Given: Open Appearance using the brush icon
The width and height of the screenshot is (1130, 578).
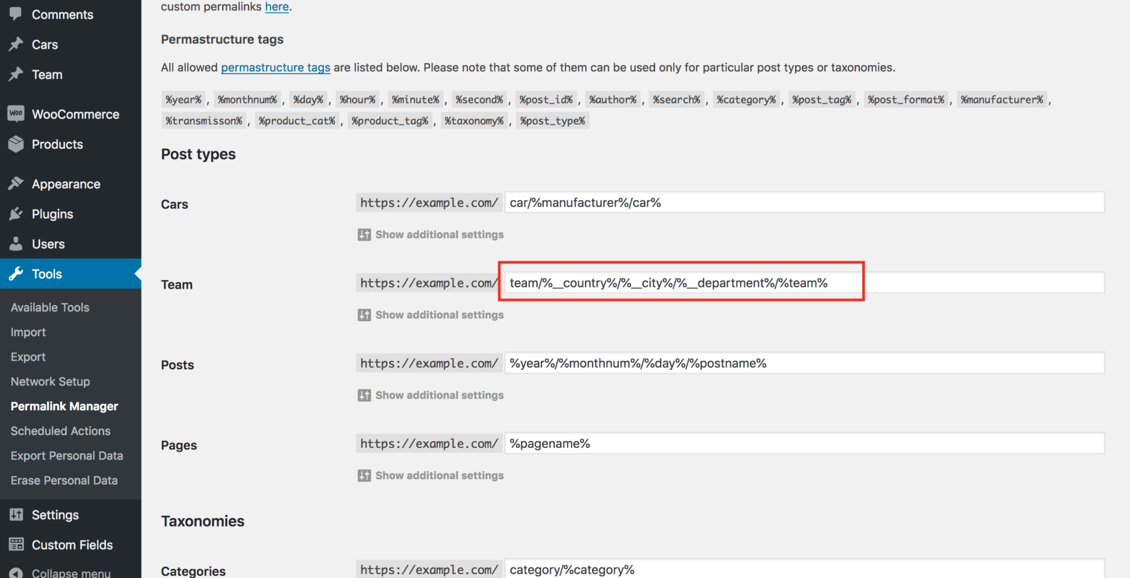Looking at the screenshot, I should point(16,183).
